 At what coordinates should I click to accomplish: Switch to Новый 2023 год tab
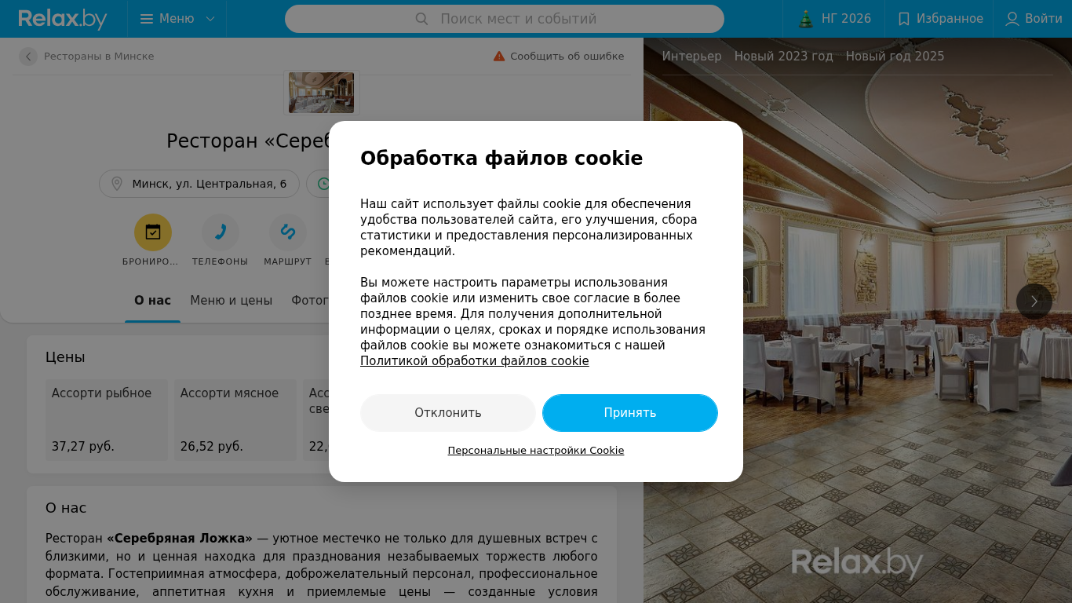783,57
